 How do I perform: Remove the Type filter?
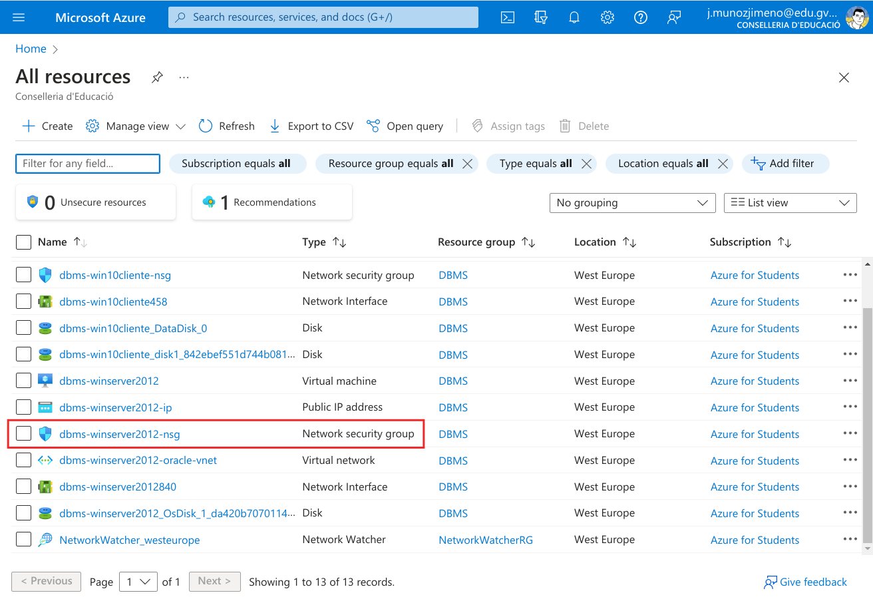[586, 164]
